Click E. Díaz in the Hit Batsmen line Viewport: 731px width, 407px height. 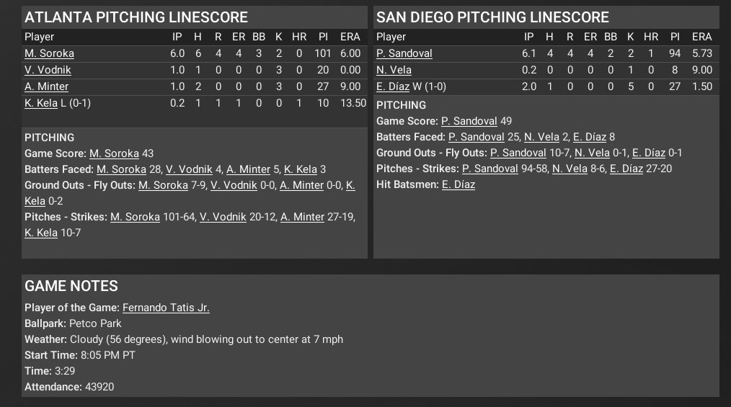click(x=458, y=184)
